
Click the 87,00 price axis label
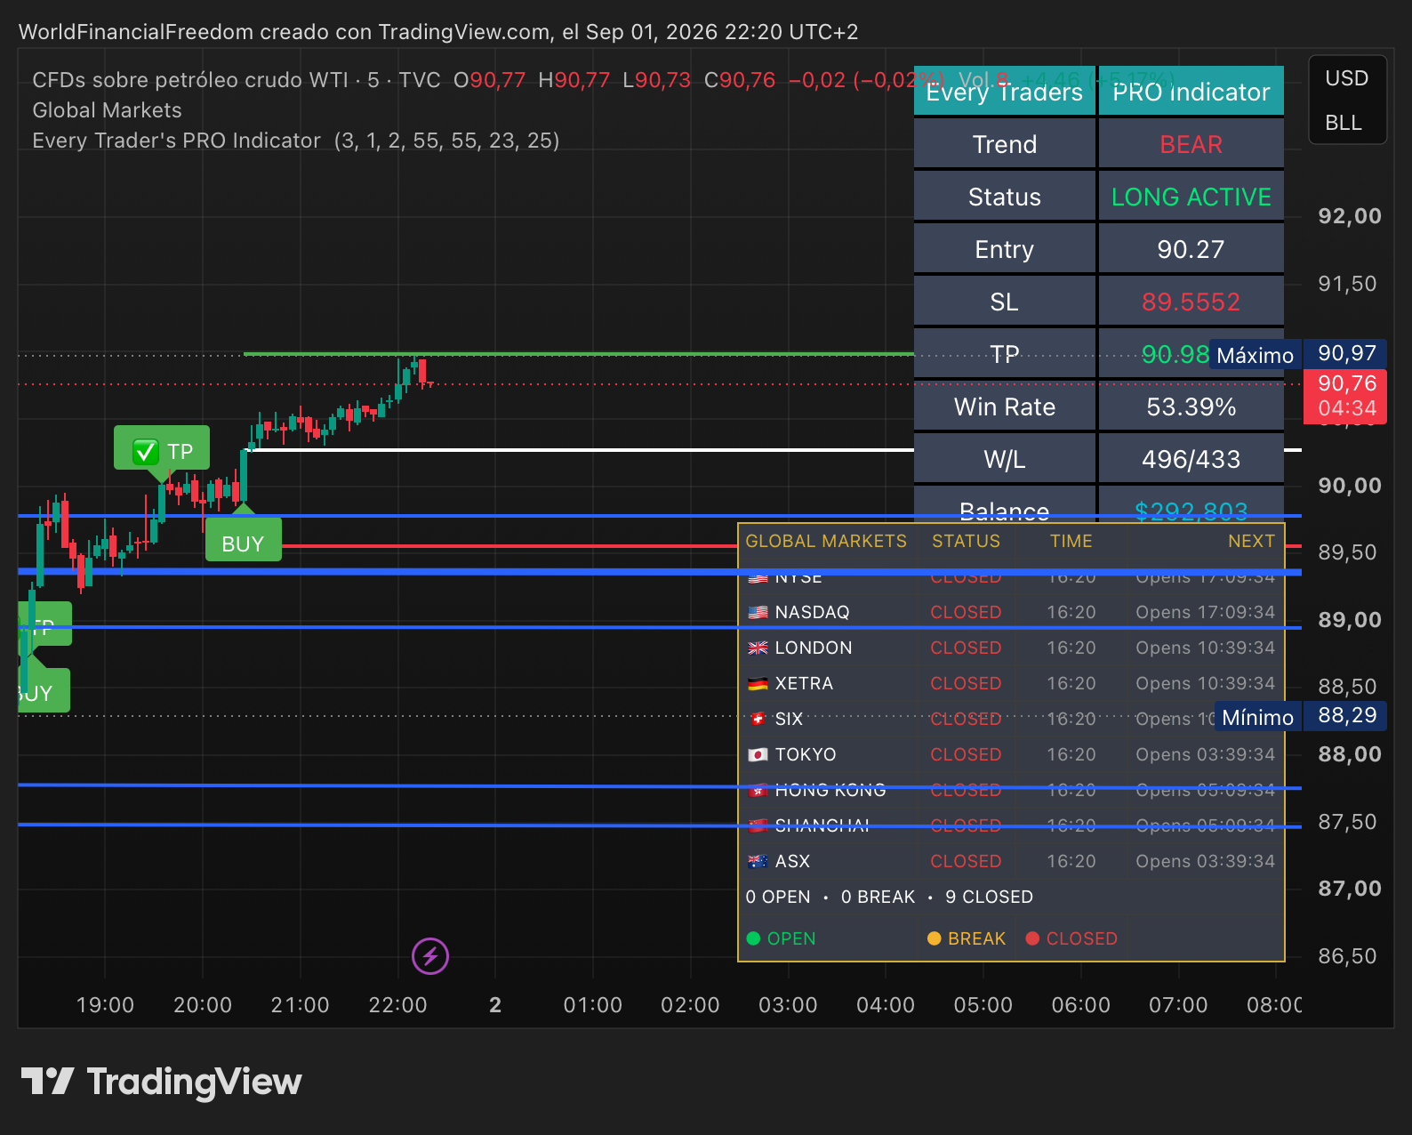point(1349,889)
